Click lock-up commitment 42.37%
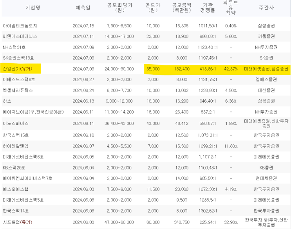Image resolution: width=291 pixels, height=229 pixels. point(231,69)
